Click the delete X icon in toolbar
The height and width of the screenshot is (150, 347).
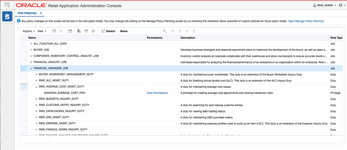(61, 31)
